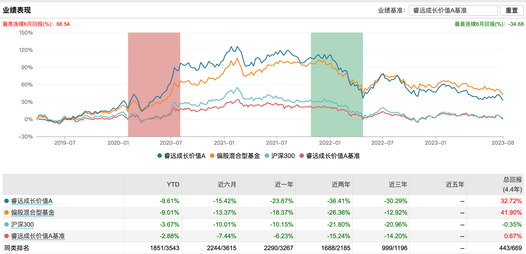Click the 总回报 (4.4年) column header

512,184
